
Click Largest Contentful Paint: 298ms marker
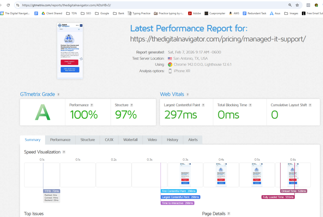180,197
